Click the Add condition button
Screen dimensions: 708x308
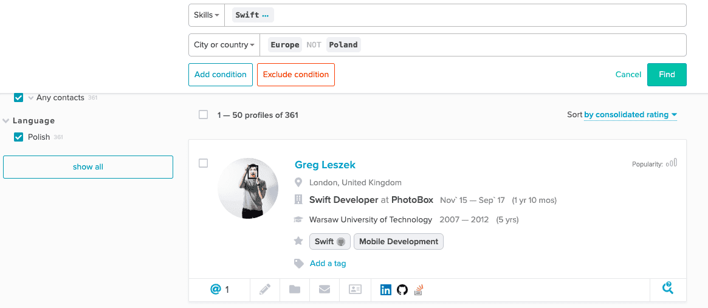tap(220, 75)
